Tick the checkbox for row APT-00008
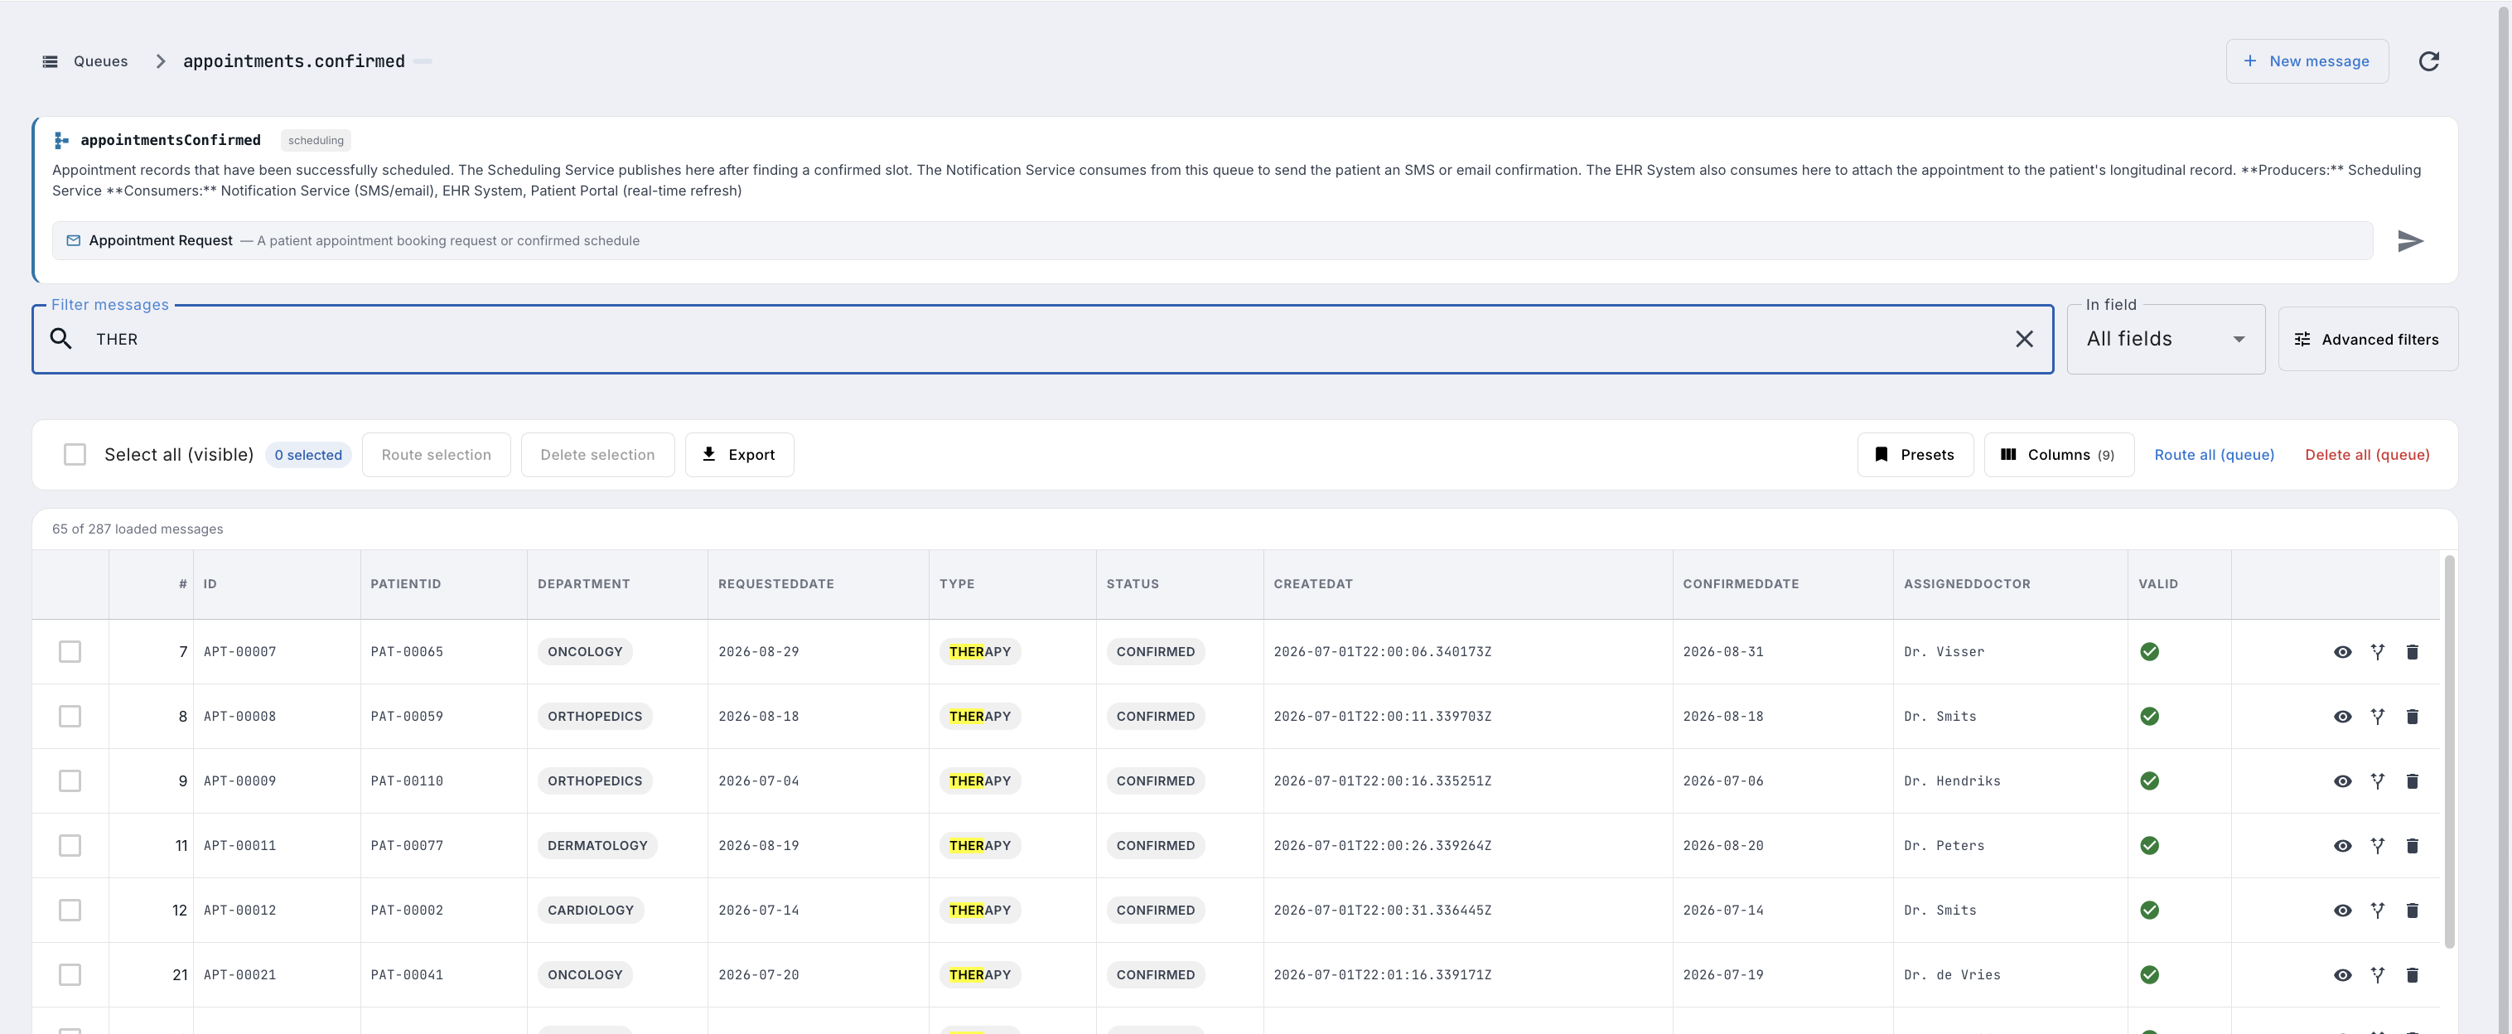 coord(70,716)
